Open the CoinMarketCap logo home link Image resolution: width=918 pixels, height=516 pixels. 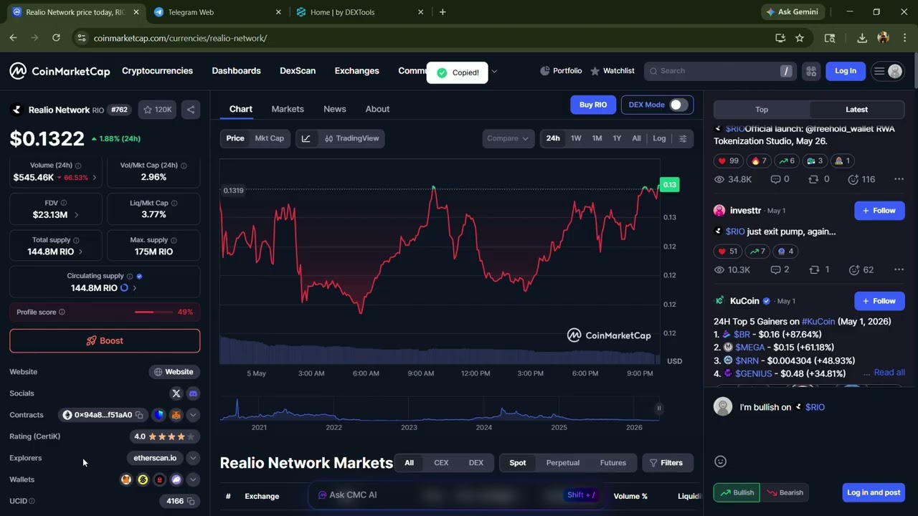coord(60,71)
